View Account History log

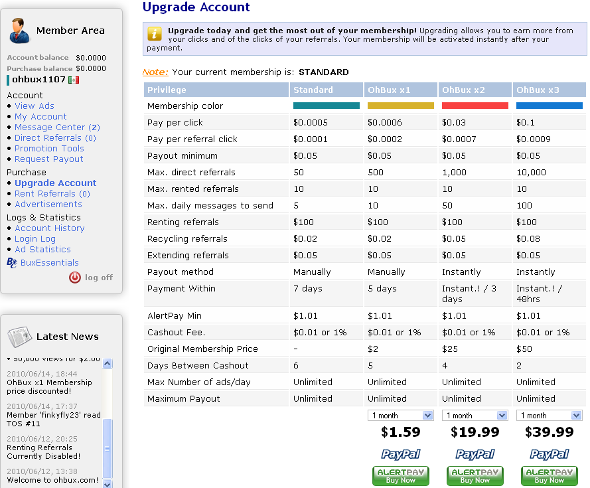(x=50, y=228)
